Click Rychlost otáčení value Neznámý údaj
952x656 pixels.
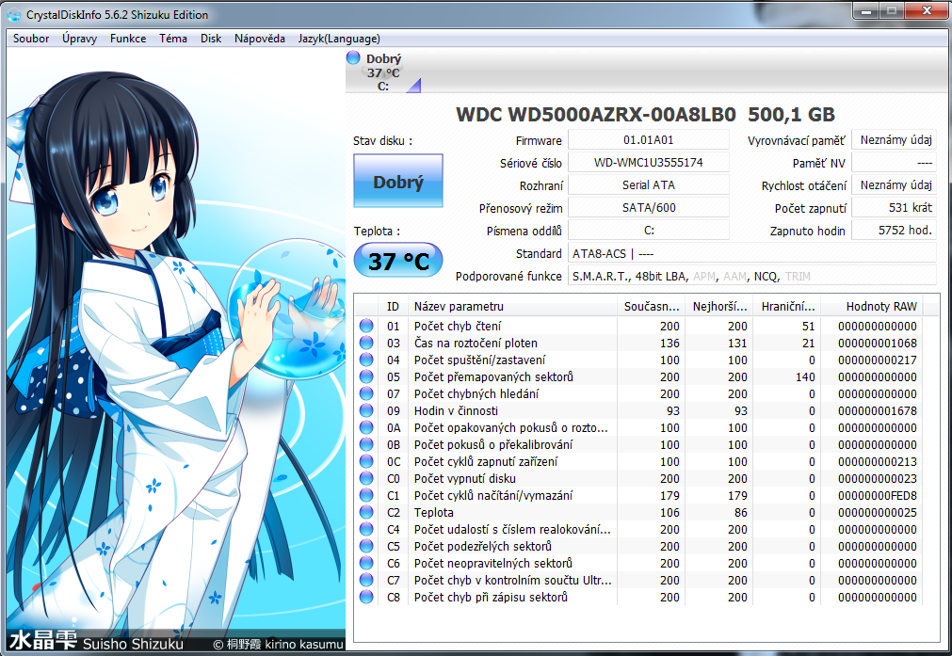coord(894,185)
